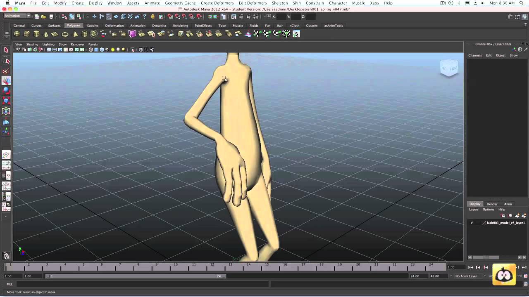Click the Show Manipulator tool
The image size is (529, 297).
tap(6, 132)
